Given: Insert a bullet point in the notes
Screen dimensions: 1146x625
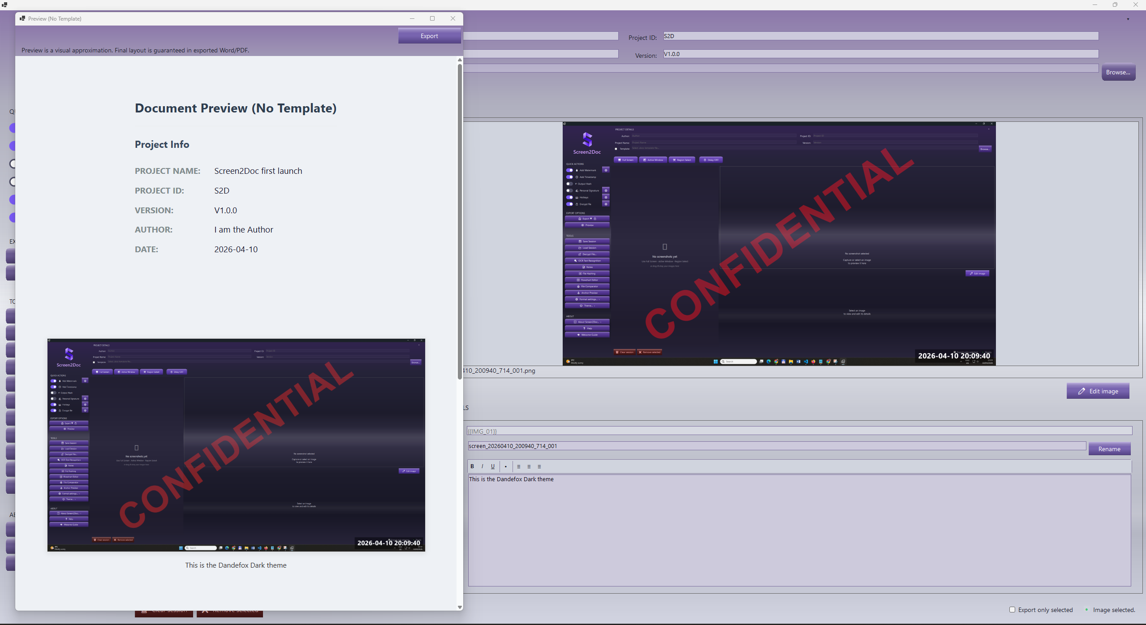Looking at the screenshot, I should tap(506, 466).
